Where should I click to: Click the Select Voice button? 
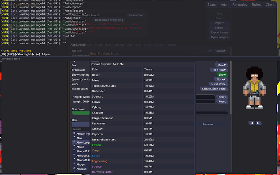pyautogui.click(x=218, y=84)
